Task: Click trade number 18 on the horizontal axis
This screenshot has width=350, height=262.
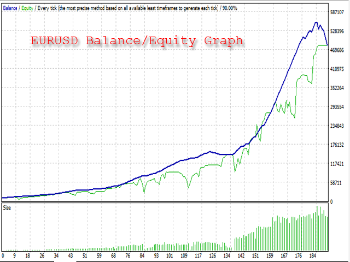Action: click(x=28, y=255)
